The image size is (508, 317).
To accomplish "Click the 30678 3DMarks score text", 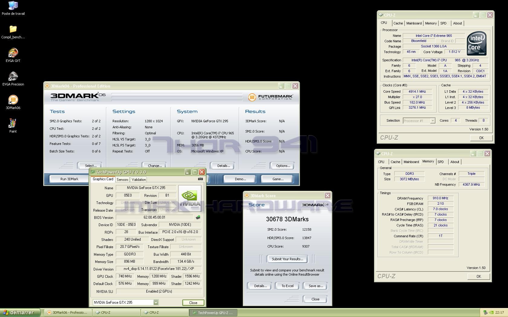I will [287, 219].
